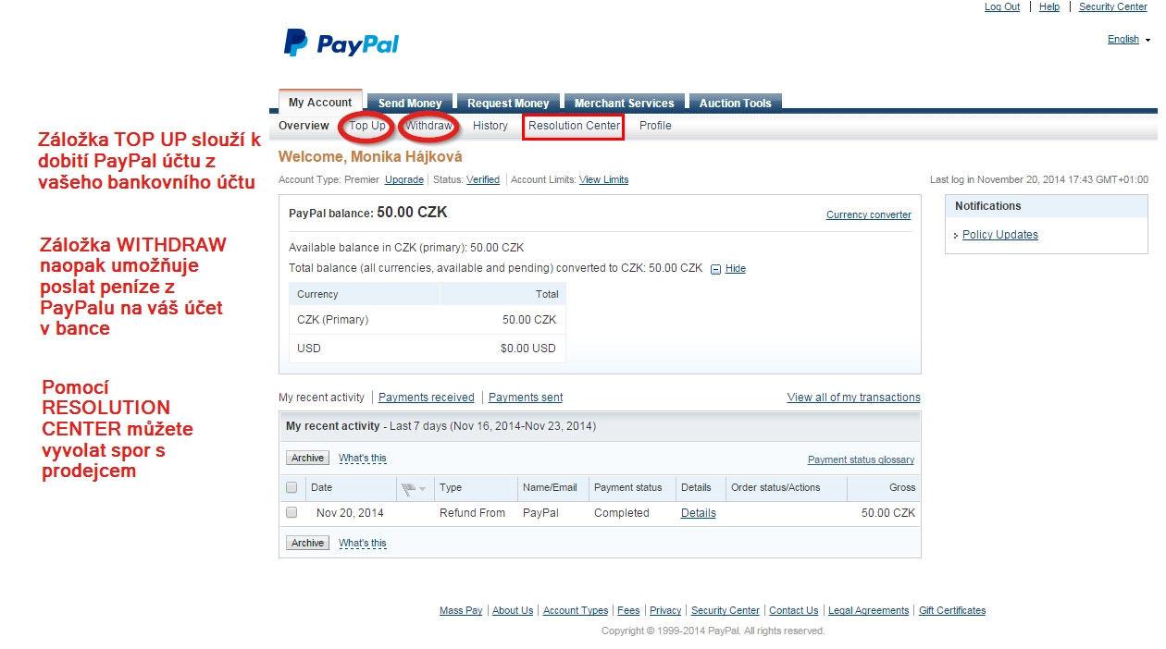
Task: Switch to the Send Money tab
Action: [409, 104]
